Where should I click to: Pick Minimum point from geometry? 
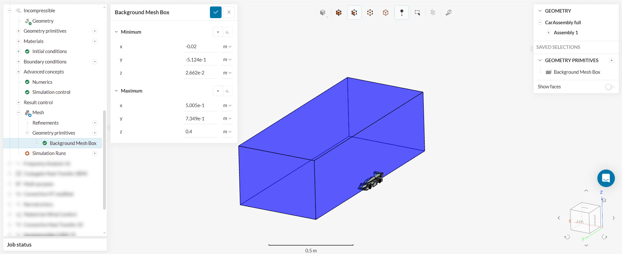coord(228,32)
